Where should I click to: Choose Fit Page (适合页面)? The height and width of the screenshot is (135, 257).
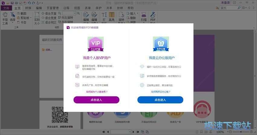(x=49, y=14)
